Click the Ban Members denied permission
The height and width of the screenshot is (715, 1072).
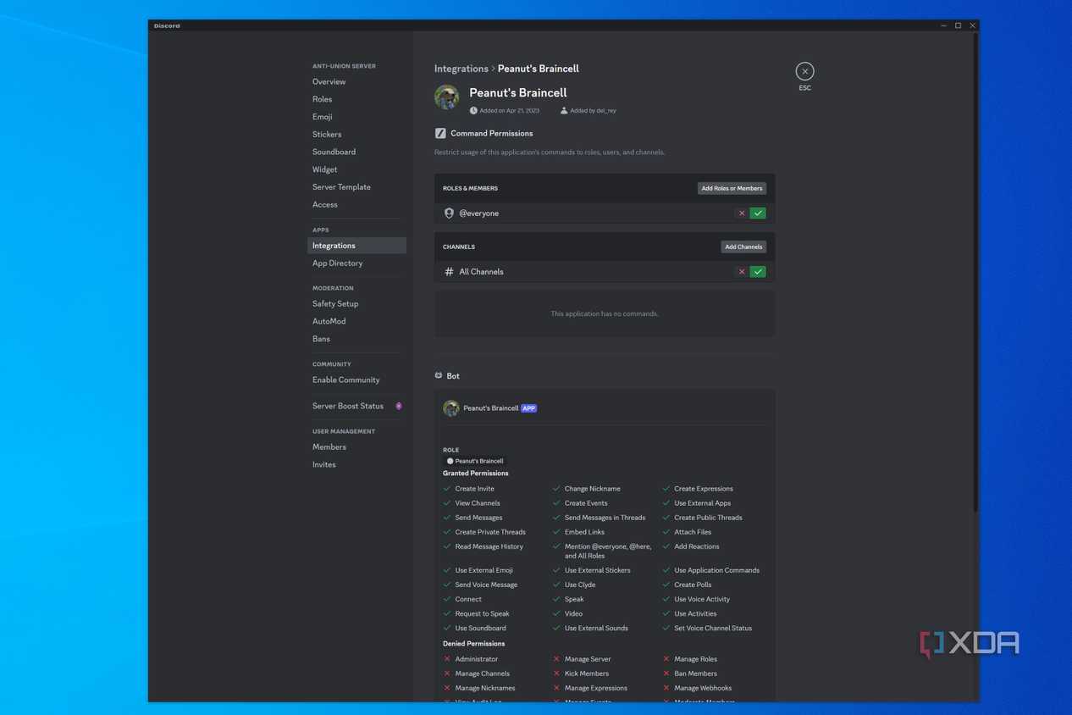(x=695, y=673)
